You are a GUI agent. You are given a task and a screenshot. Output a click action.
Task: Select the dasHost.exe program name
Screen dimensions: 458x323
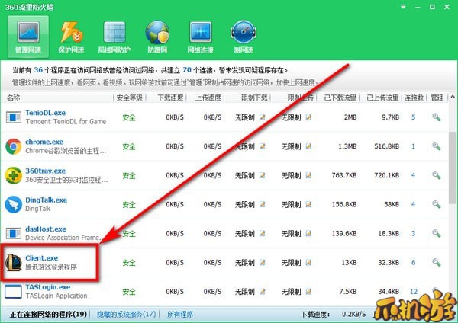point(46,229)
